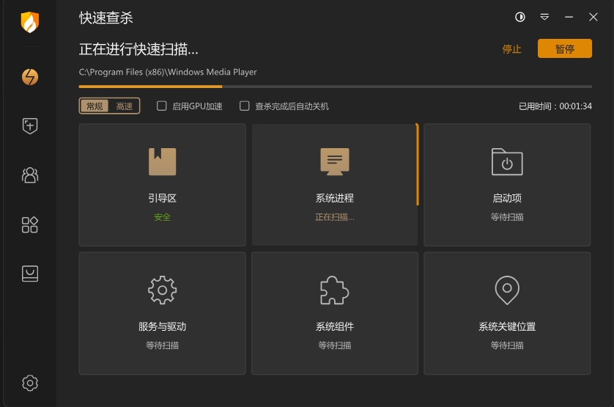Screen dimensions: 614x407
Task: Click 停止 to stop the scan
Action: click(x=512, y=49)
